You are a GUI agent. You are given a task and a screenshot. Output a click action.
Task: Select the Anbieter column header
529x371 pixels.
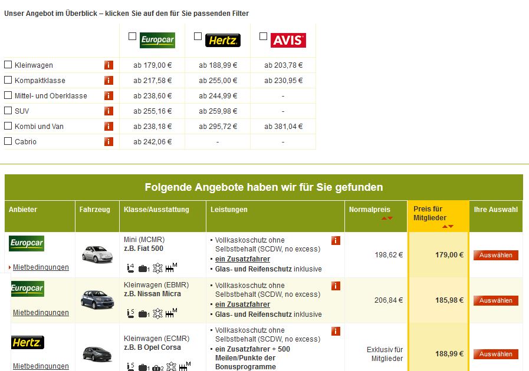(x=22, y=210)
